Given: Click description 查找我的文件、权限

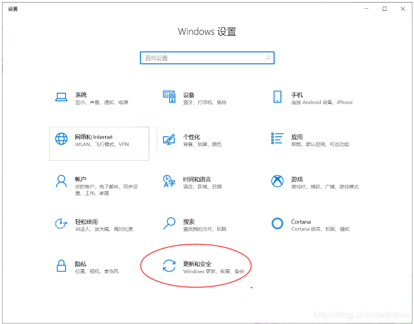Looking at the screenshot, I should pos(204,229).
